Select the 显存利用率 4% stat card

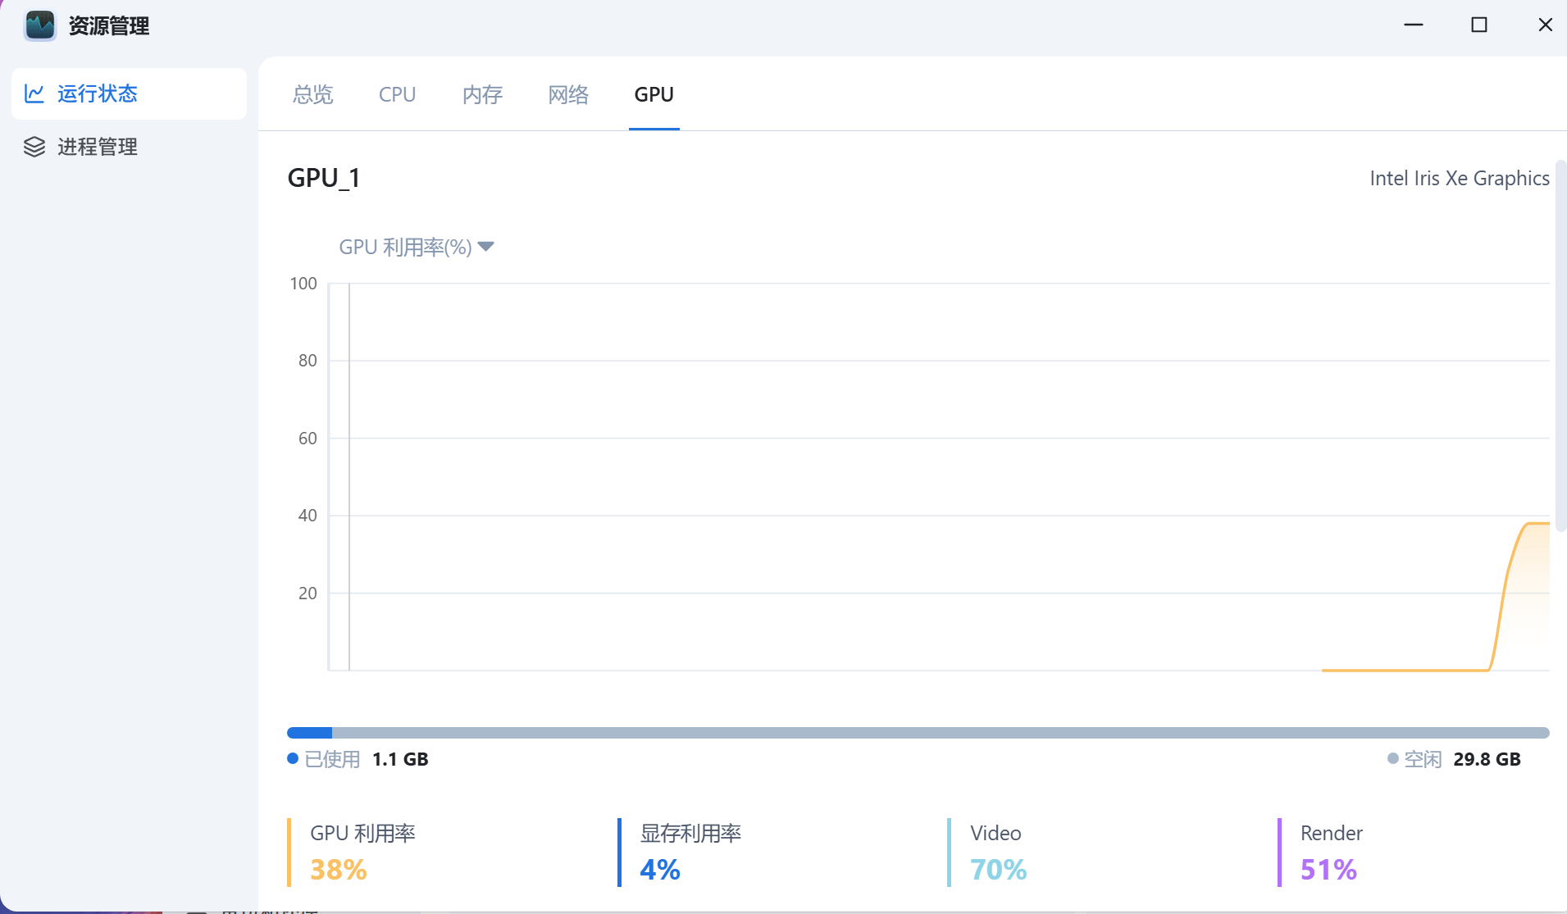[x=690, y=852]
